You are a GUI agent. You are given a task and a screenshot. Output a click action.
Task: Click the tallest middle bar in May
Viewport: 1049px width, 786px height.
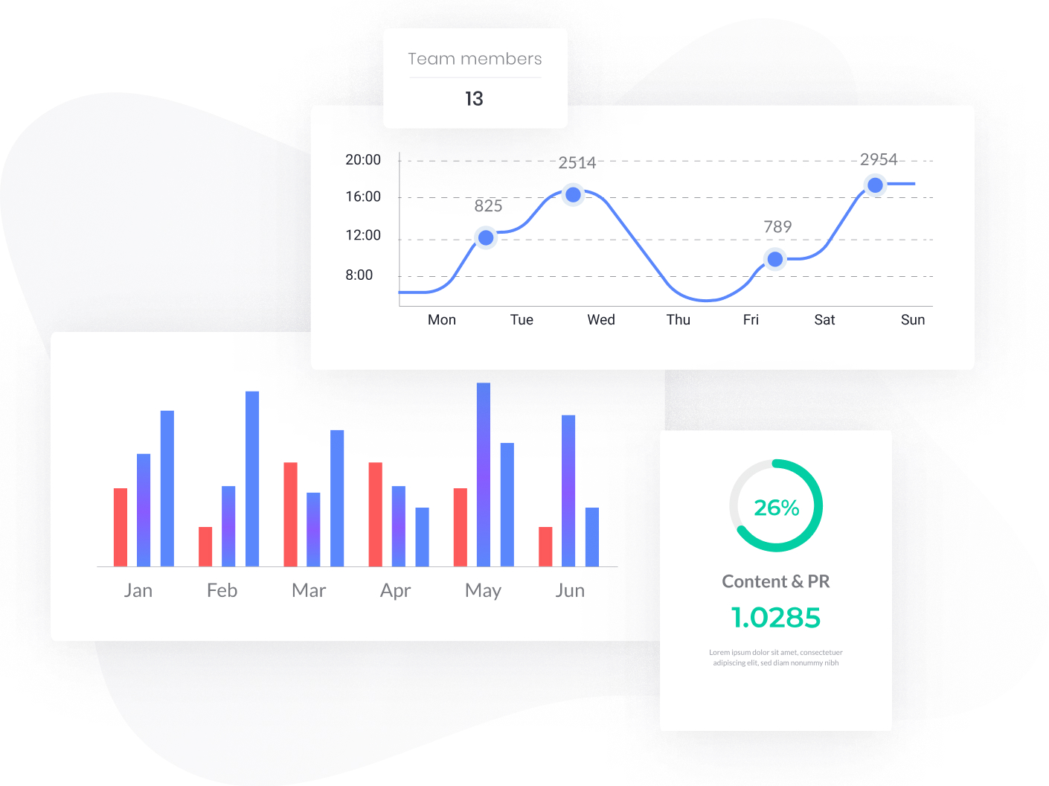(484, 474)
